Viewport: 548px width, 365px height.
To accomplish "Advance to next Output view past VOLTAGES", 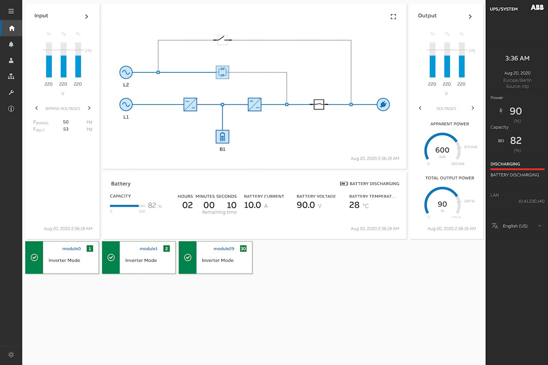I will tap(473, 108).
